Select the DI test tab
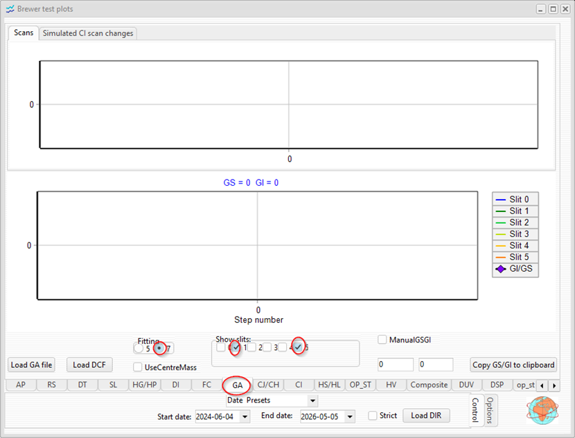This screenshot has width=575, height=438. point(176,385)
